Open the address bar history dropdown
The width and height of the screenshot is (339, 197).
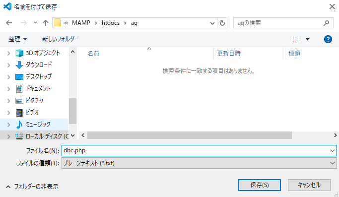[x=212, y=23]
